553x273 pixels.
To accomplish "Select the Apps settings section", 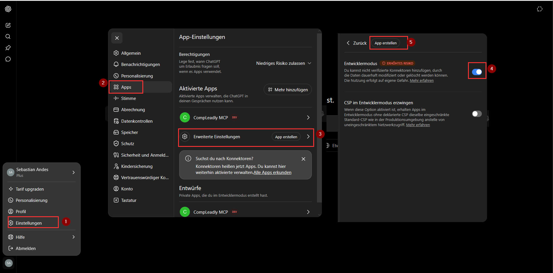I will 141,87.
